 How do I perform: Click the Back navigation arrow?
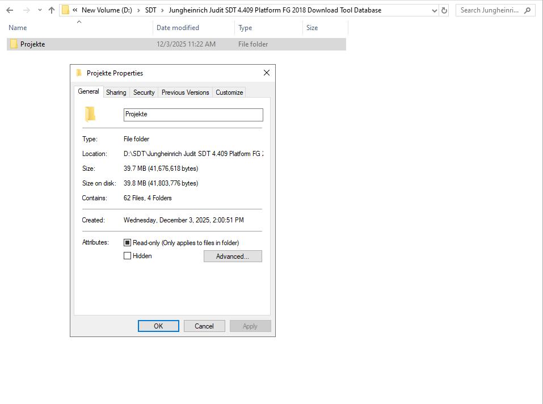[x=9, y=10]
